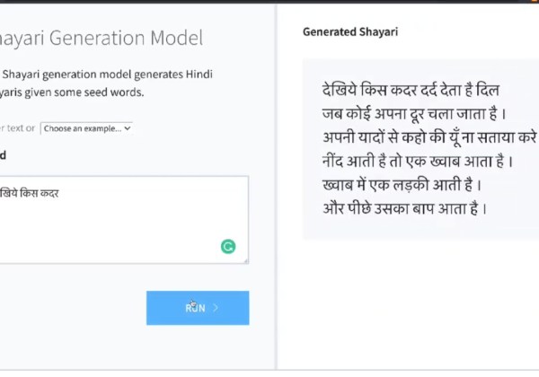Select output line starting 'अपनी यादों से कहो'
This screenshot has height=377, width=539.
429,137
